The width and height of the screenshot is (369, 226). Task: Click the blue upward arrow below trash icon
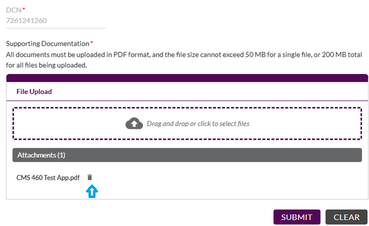coord(92,191)
